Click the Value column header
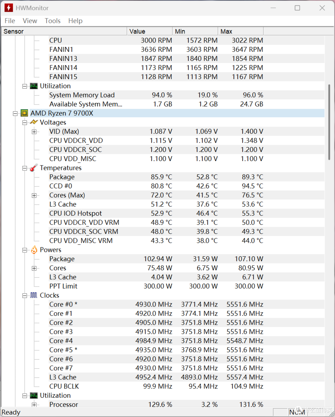This screenshot has height=417, width=335. [150, 31]
